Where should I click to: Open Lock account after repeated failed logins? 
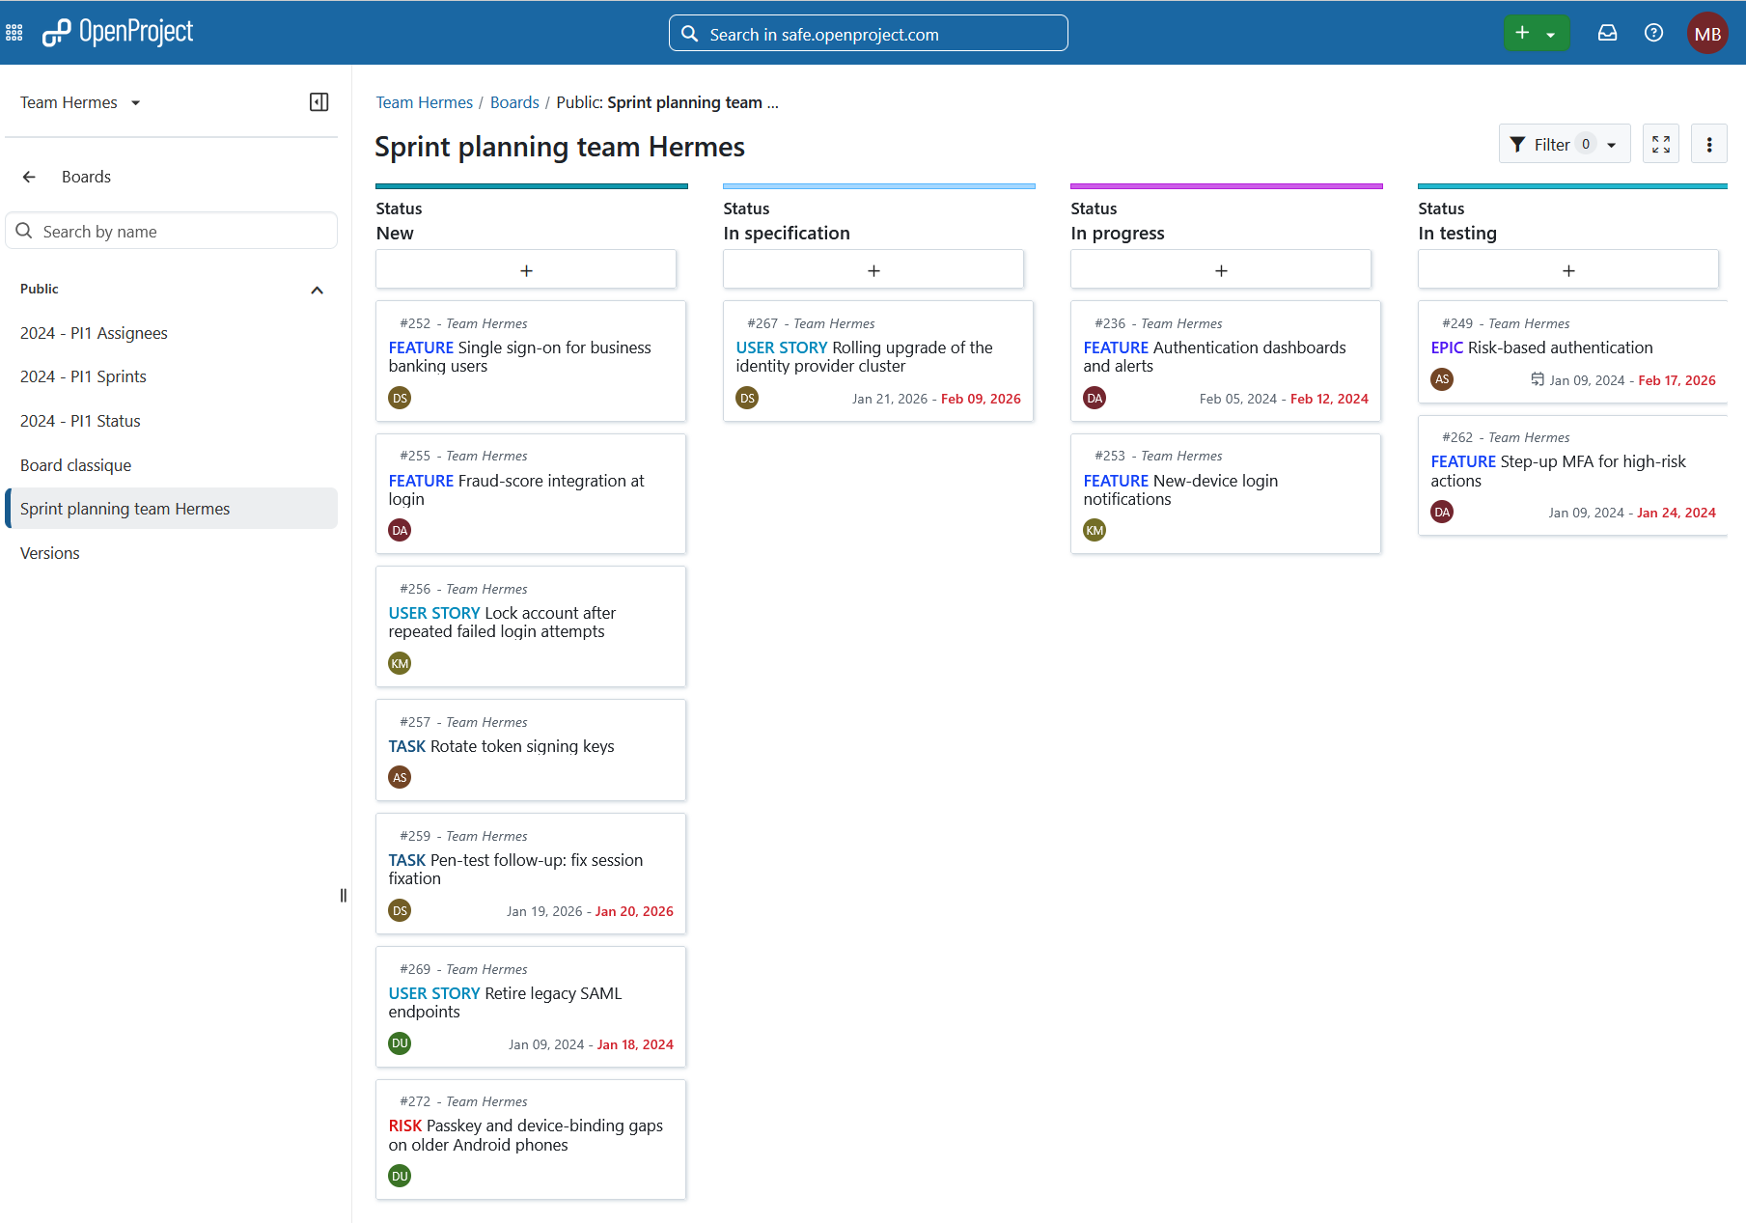point(531,626)
